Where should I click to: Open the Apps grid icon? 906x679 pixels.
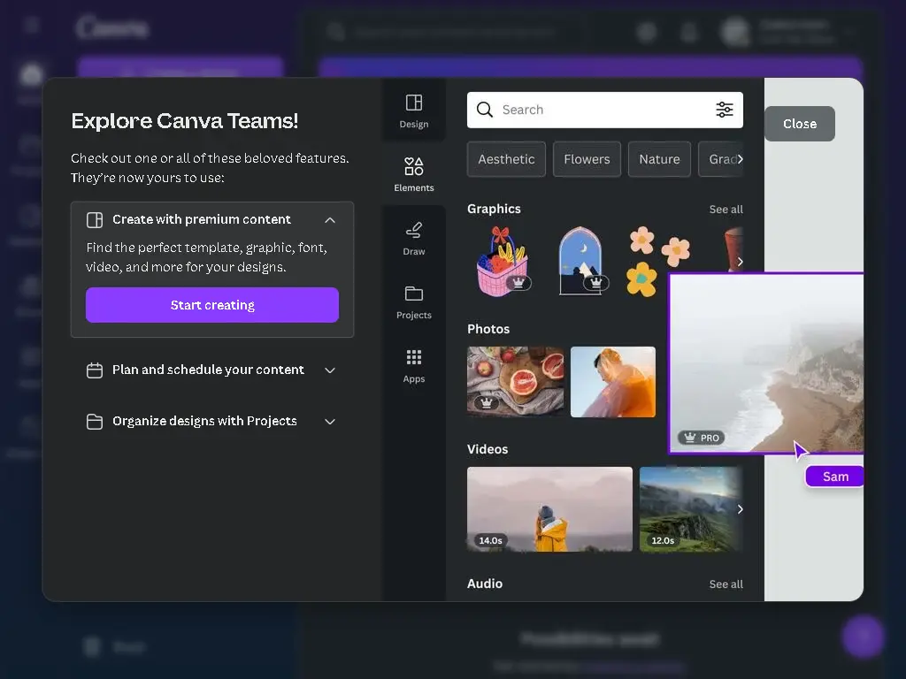[x=414, y=357]
